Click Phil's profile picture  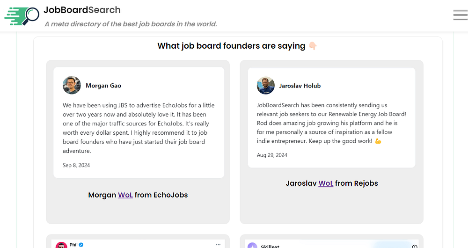tap(61, 245)
